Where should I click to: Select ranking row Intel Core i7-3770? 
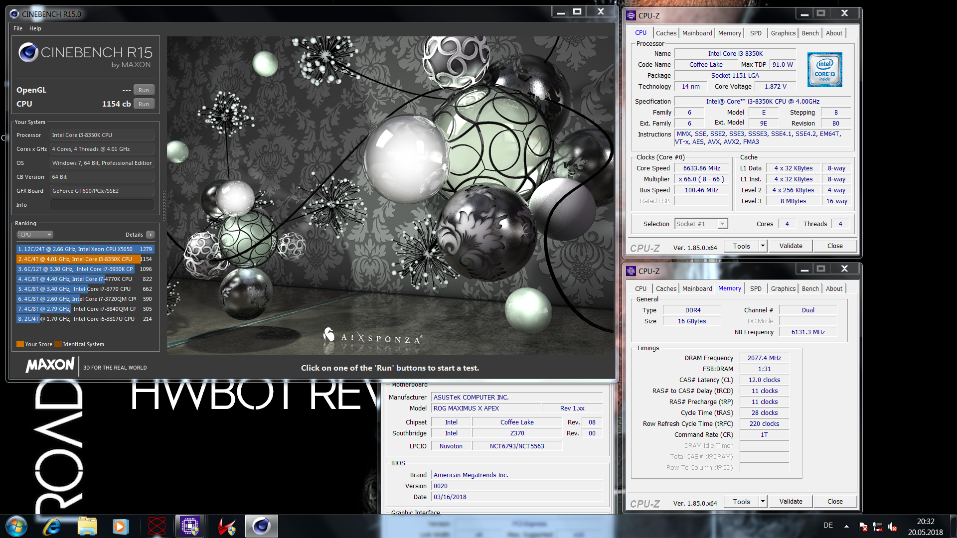coord(85,289)
